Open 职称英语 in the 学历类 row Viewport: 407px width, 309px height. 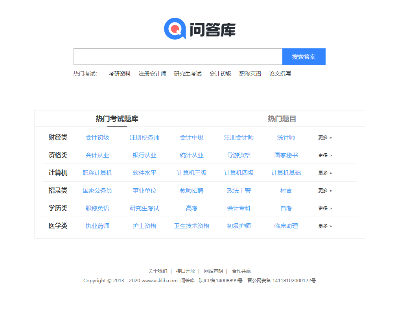tap(98, 208)
